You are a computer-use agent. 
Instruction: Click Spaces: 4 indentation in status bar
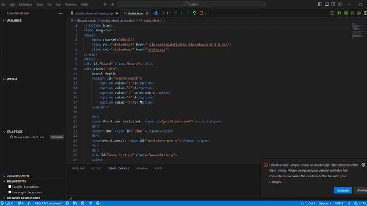[325, 203]
